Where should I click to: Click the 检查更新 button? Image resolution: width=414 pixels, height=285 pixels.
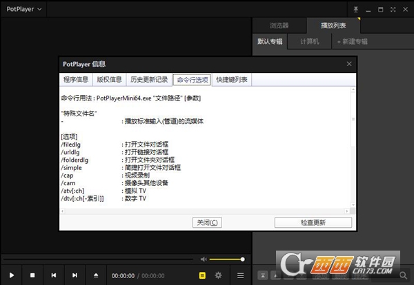coord(313,222)
